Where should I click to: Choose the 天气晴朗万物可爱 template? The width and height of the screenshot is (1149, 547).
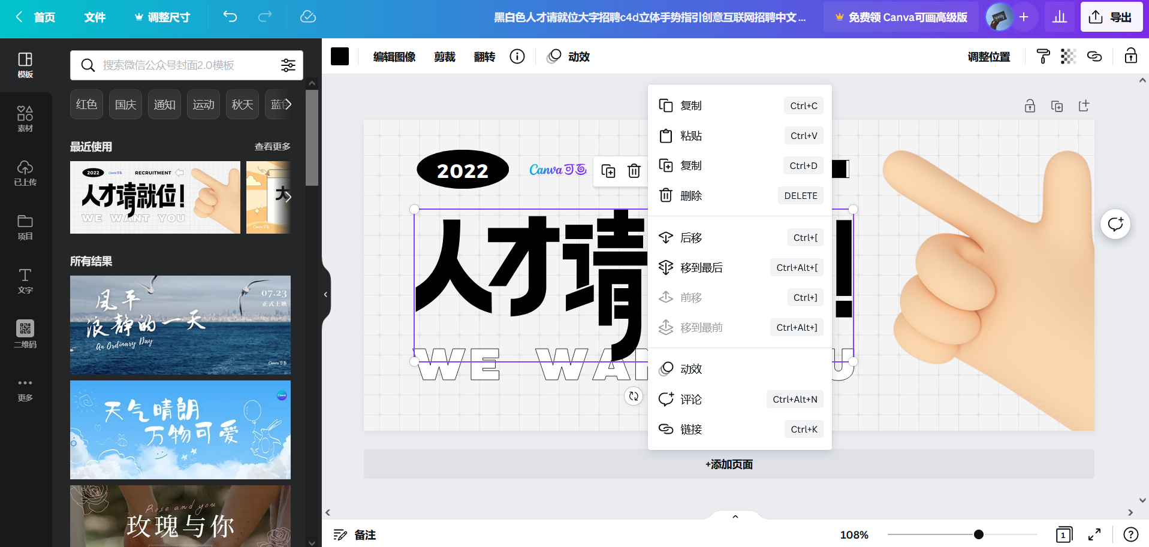[x=180, y=430]
